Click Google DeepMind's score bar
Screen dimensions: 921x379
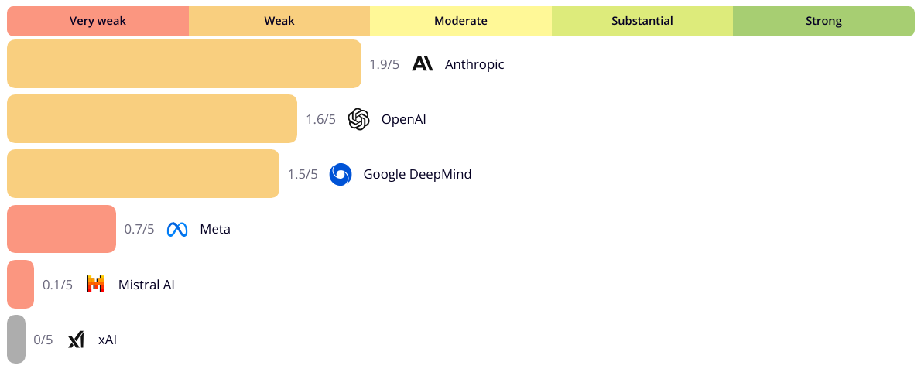click(143, 174)
